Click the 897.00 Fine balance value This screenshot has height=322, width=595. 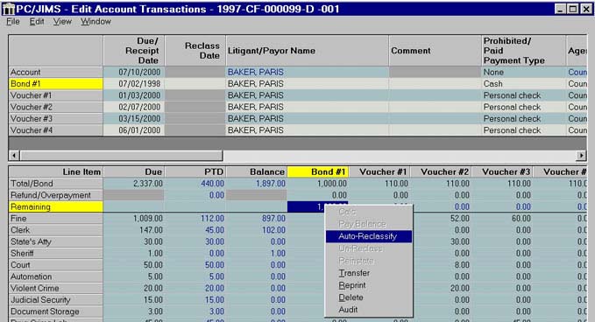pyautogui.click(x=273, y=219)
